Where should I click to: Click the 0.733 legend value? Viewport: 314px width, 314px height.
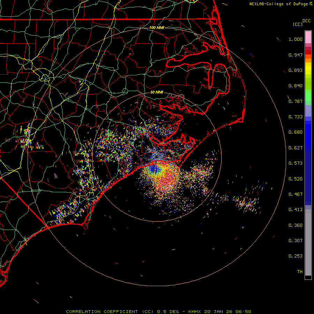296,117
